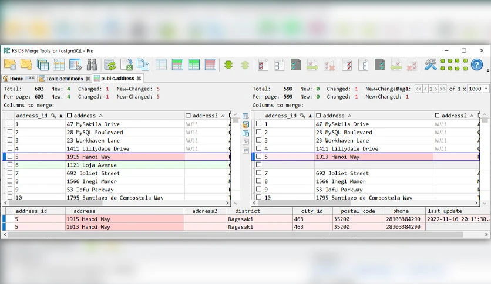Click the search magnifier in left address_id header
Image resolution: width=491 pixels, height=284 pixels.
[x=53, y=116]
